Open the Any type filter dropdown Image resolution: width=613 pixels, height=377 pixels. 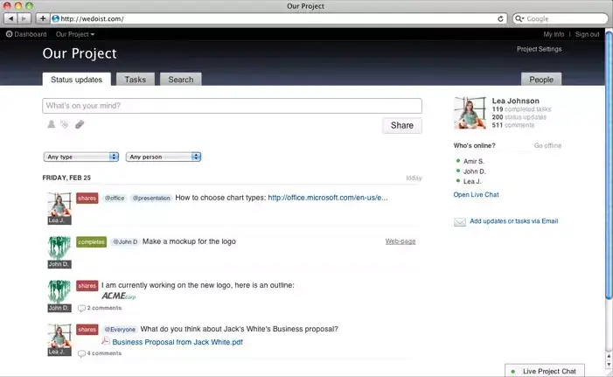pos(81,157)
